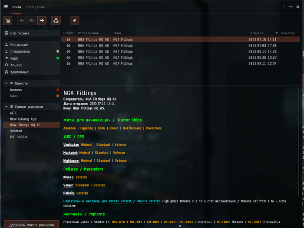Open MR-703 implant link

click(x=136, y=222)
